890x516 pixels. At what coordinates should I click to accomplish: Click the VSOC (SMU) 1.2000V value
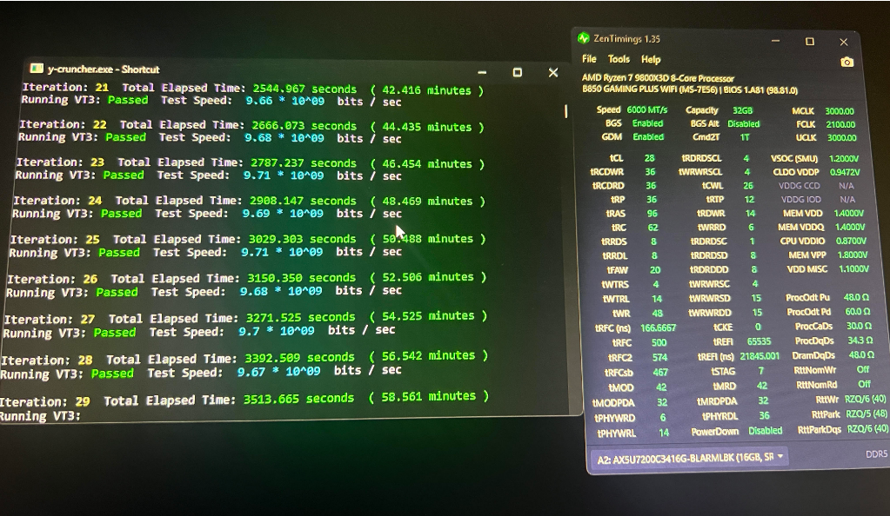[844, 159]
